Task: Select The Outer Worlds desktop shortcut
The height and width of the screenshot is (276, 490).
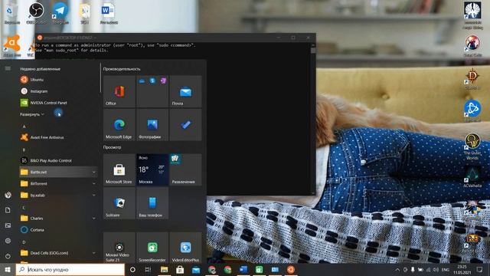Action: [472, 146]
